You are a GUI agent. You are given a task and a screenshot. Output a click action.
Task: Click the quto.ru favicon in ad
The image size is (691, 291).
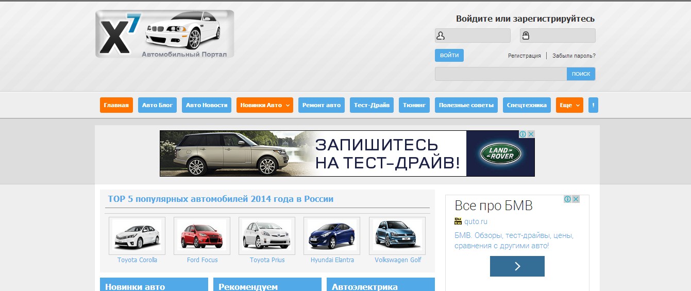(458, 221)
